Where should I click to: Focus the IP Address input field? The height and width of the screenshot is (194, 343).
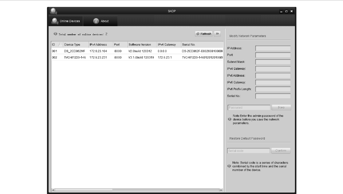(x=273, y=48)
